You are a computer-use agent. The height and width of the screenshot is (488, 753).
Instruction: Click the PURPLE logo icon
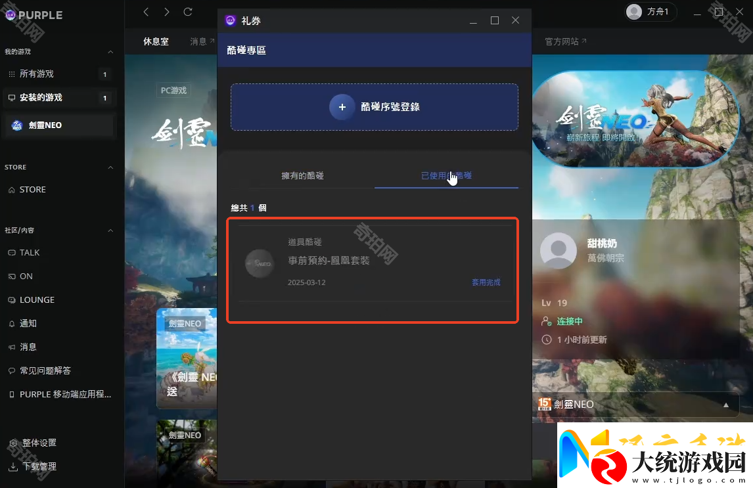[11, 15]
